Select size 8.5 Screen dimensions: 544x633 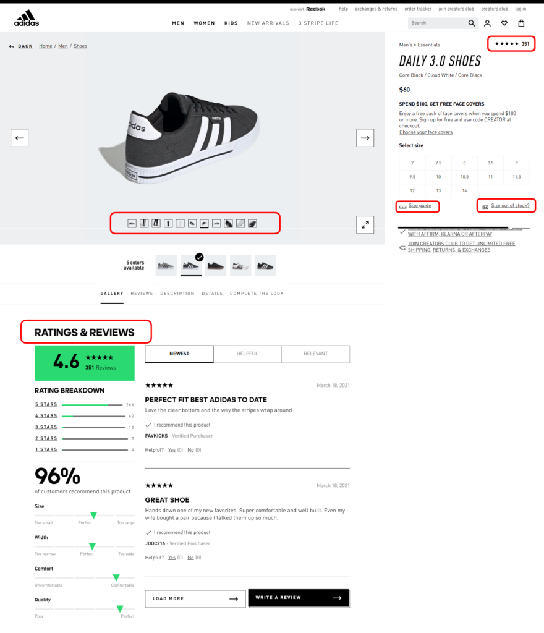tap(490, 163)
